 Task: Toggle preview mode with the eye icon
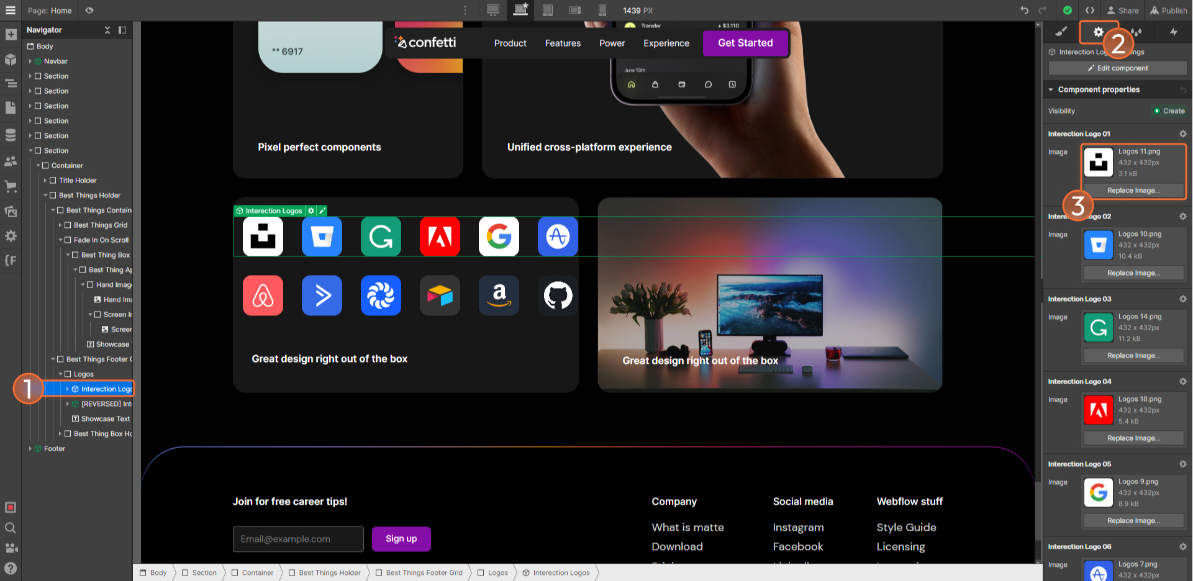click(89, 11)
